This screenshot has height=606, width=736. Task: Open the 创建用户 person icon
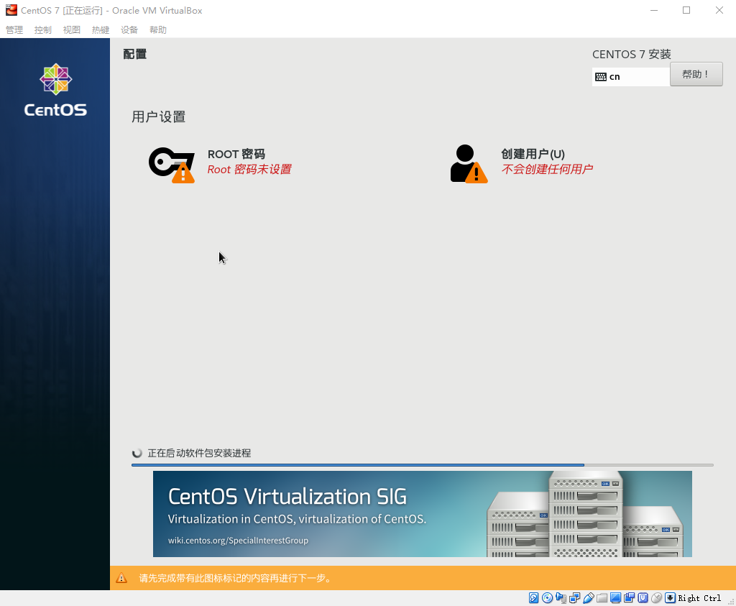pyautogui.click(x=469, y=163)
